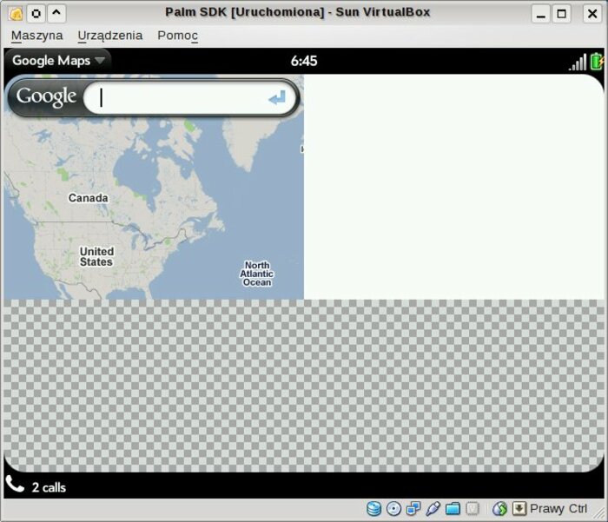Viewport: 608px width, 522px height.
Task: Open the Pomoc menu
Action: (177, 36)
